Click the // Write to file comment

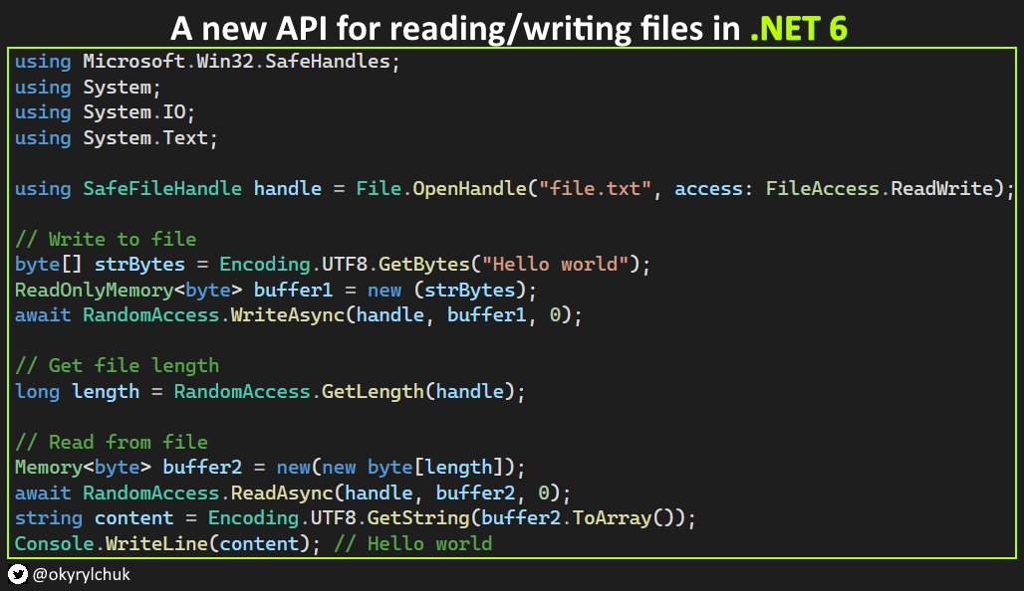[105, 239]
